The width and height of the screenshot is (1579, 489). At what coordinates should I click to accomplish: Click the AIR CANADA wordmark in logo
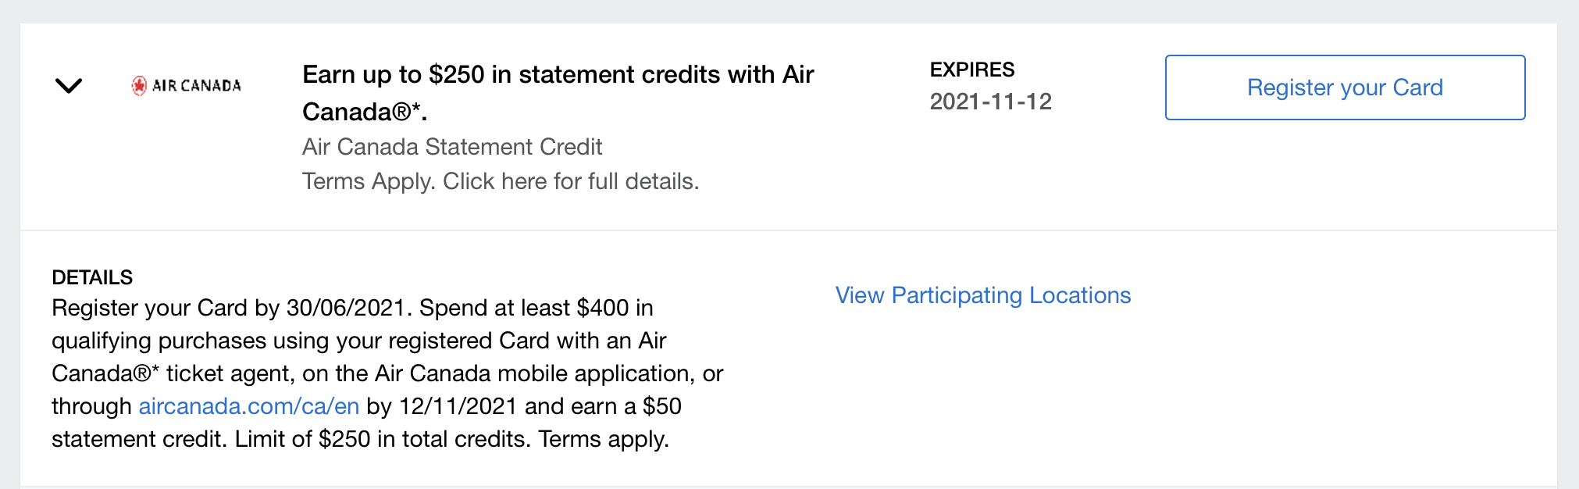(x=197, y=86)
